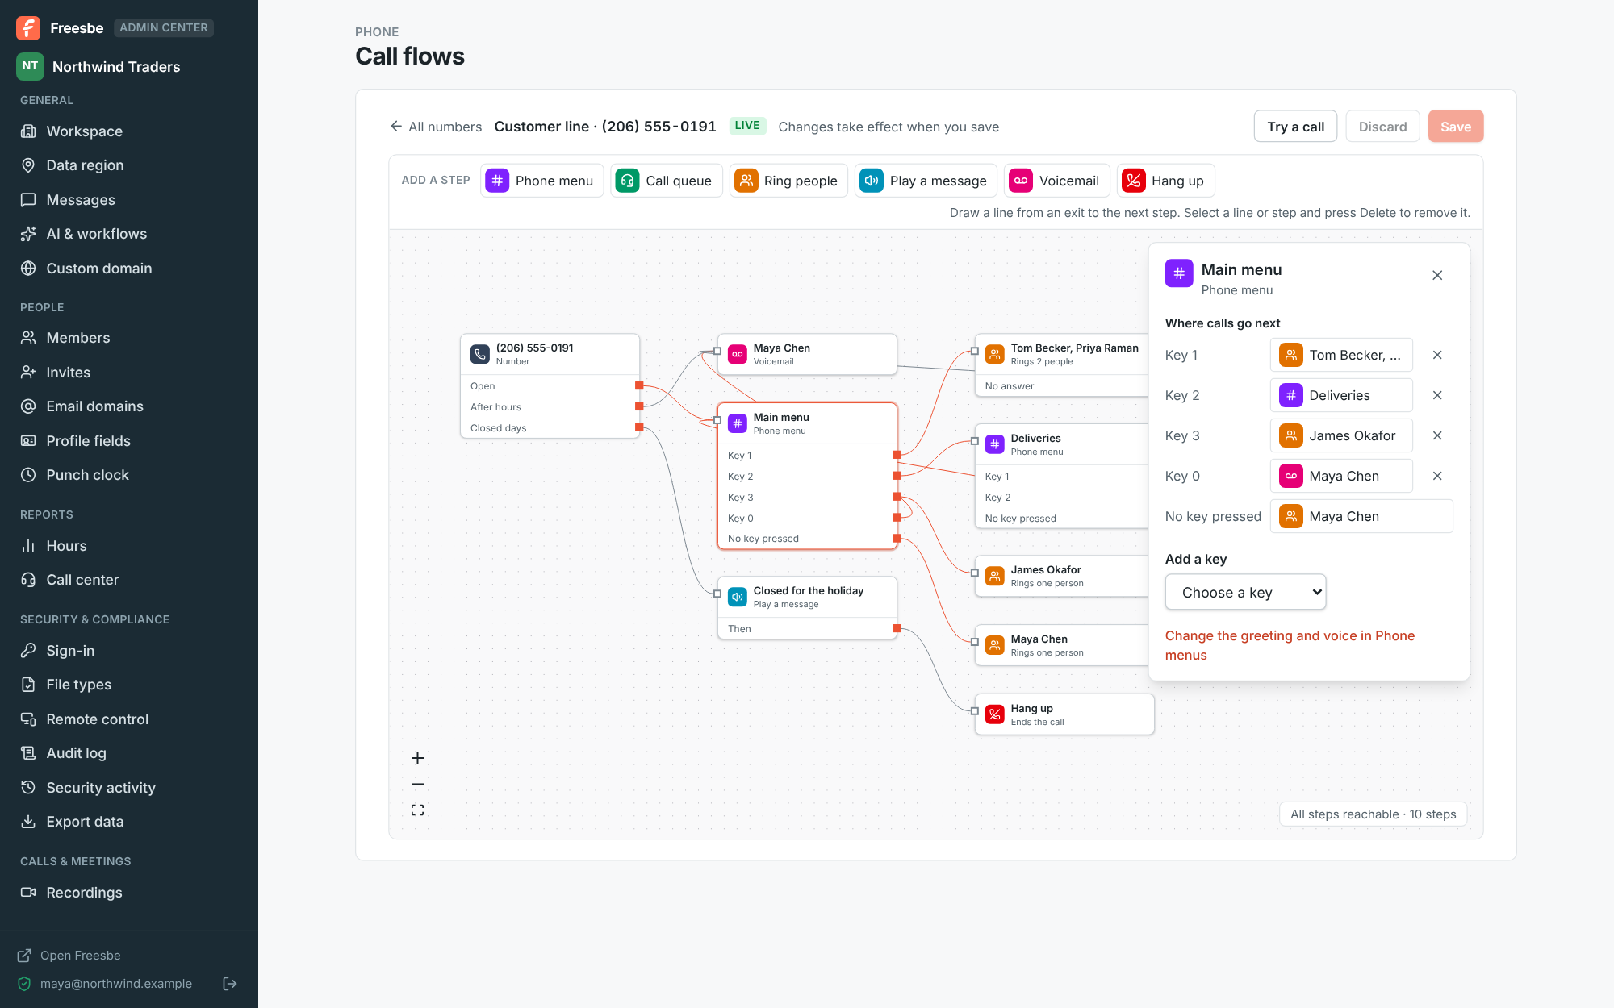Select the James Okafor ring node
The width and height of the screenshot is (1614, 1008).
click(x=1061, y=576)
